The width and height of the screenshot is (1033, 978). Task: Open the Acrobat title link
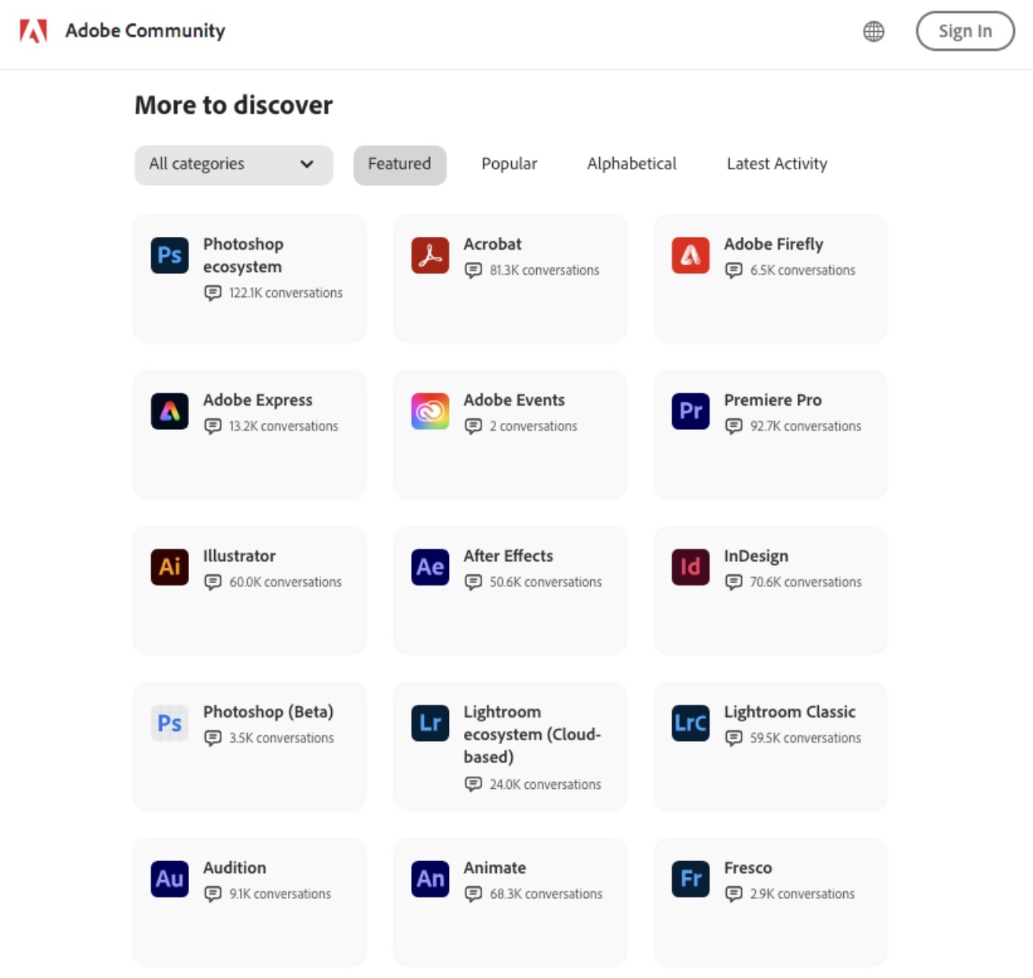point(492,244)
